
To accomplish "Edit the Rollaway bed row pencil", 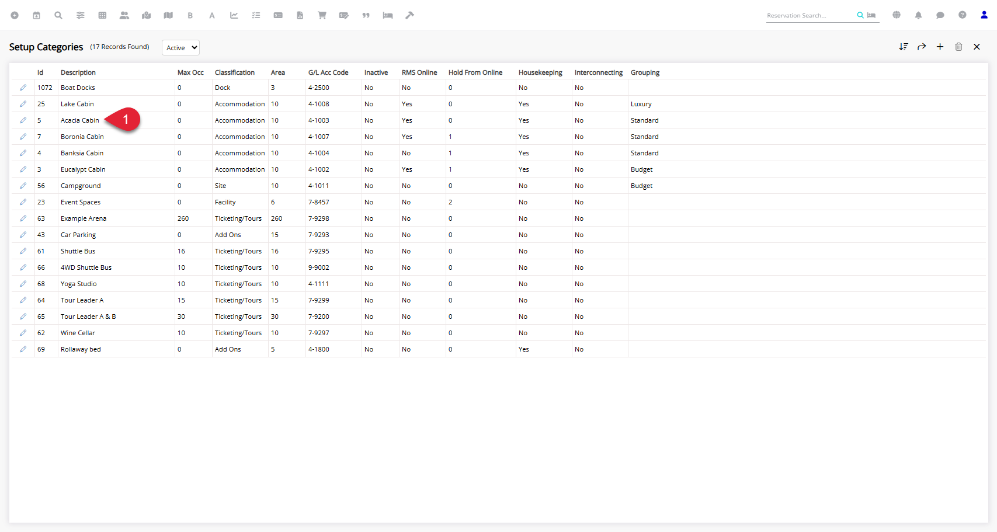I will (23, 349).
